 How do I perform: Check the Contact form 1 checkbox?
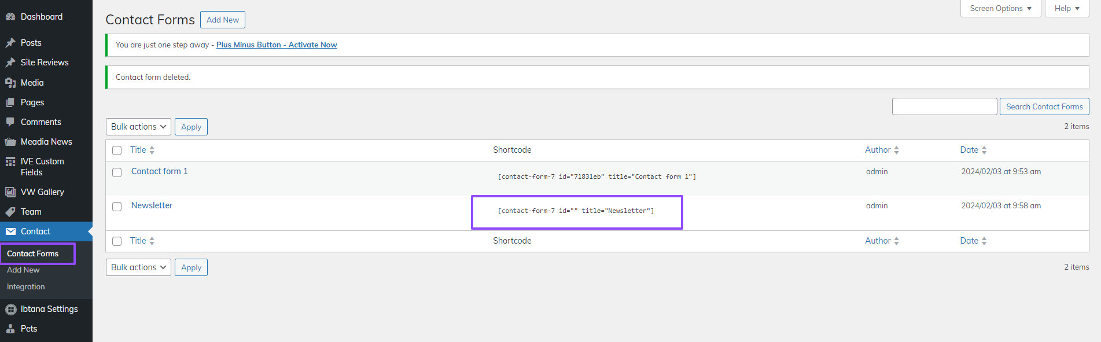tap(117, 172)
